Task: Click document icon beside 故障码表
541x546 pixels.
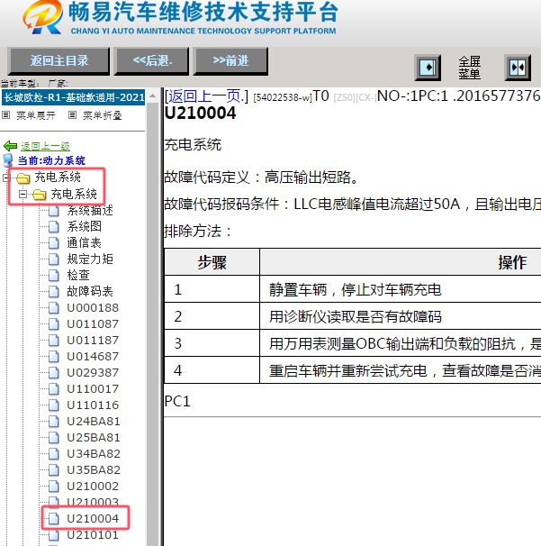Action: point(54,291)
